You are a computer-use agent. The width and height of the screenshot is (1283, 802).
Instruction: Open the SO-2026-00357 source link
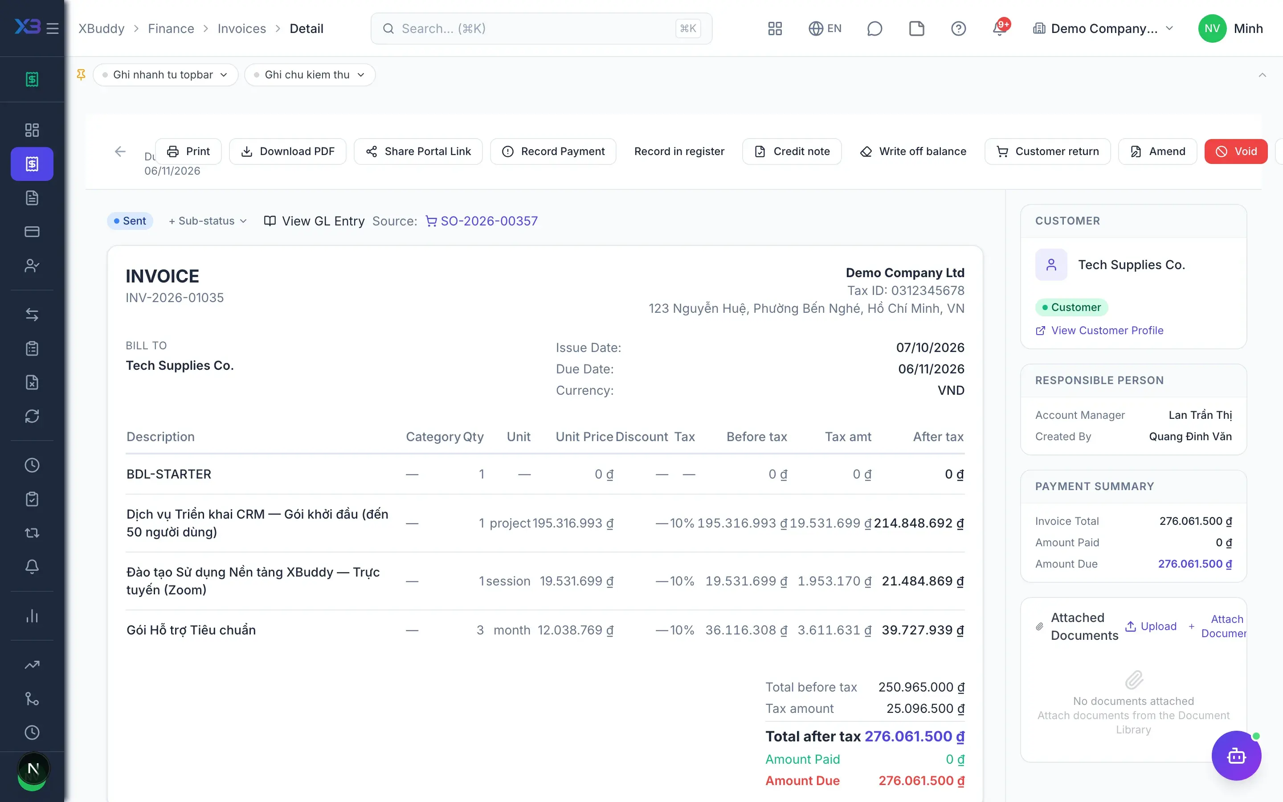click(x=482, y=221)
